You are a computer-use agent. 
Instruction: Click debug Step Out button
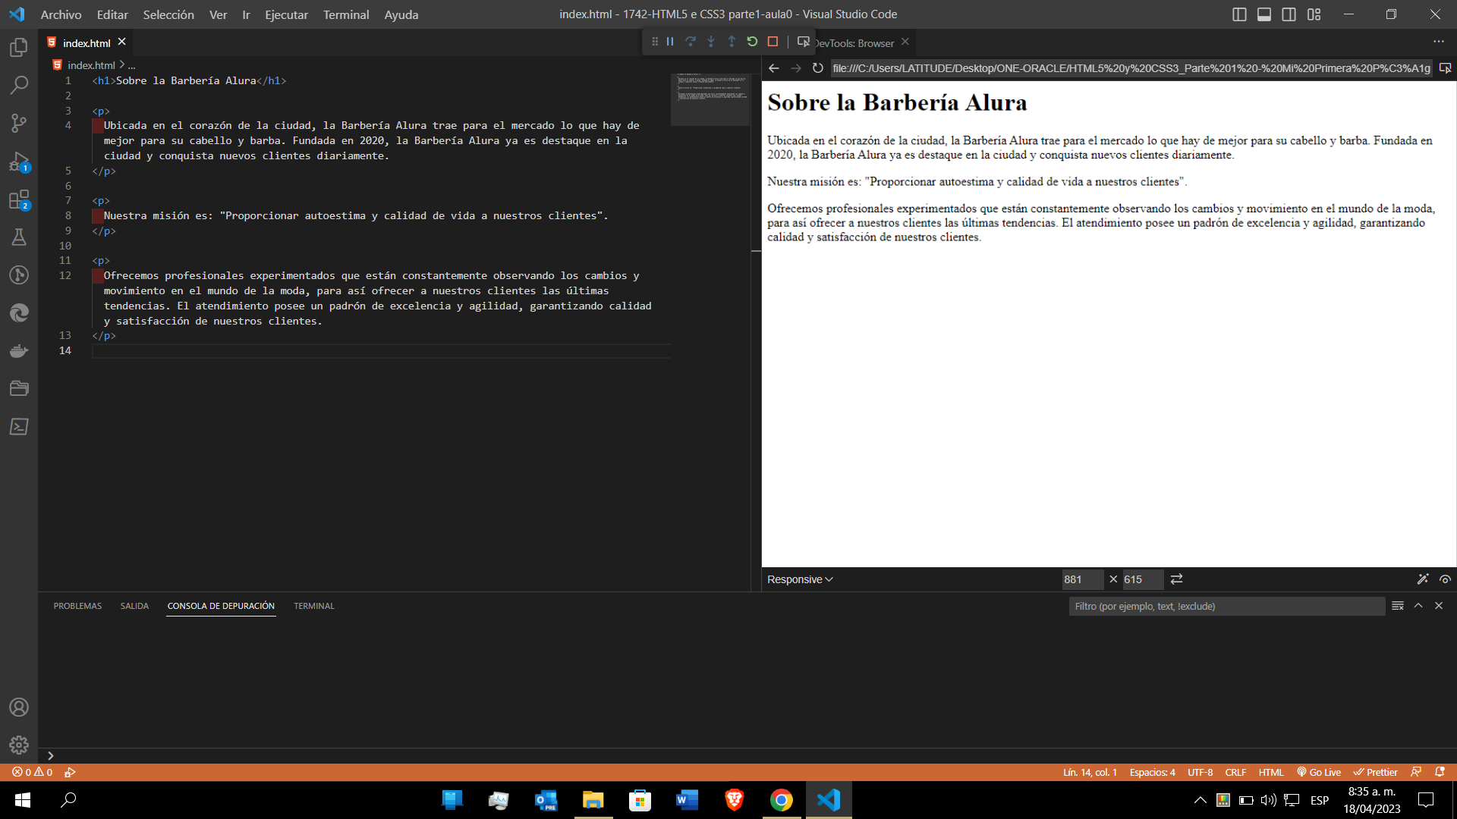coord(732,42)
